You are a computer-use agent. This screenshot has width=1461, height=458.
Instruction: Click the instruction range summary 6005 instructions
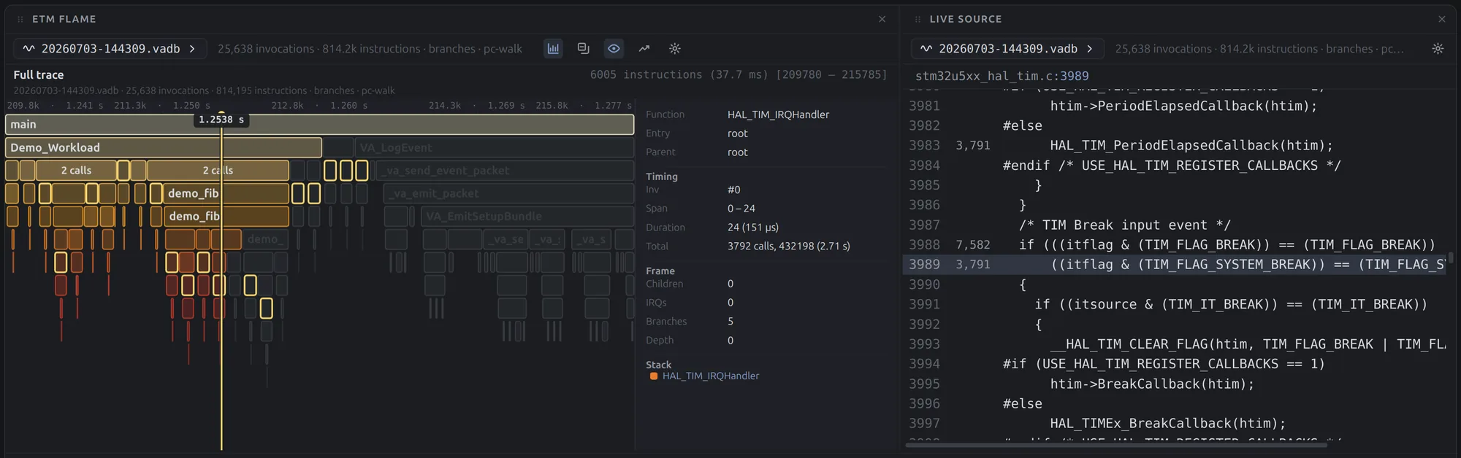pyautogui.click(x=739, y=75)
